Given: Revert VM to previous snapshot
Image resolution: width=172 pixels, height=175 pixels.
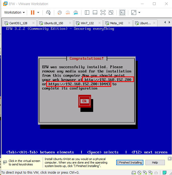Looking at the screenshot, I should [x=68, y=13].
